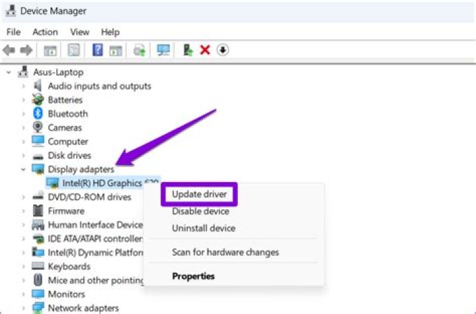The height and width of the screenshot is (314, 476).
Task: Click the Monitors category icon
Action: pyautogui.click(x=38, y=294)
